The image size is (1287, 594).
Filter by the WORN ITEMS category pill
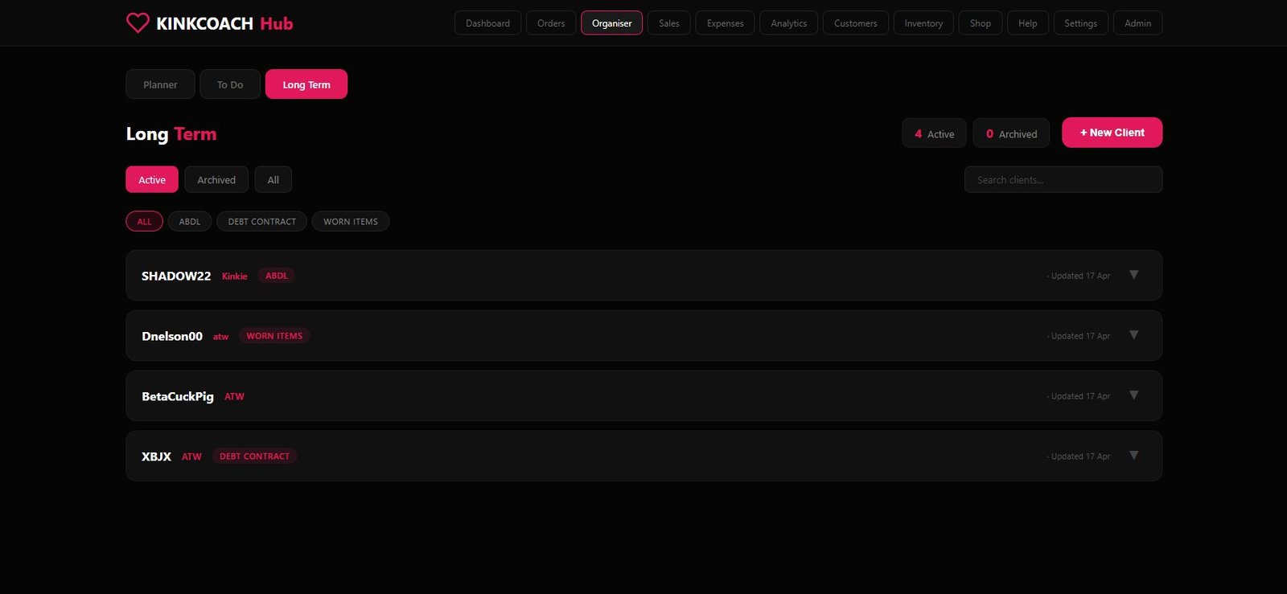click(x=351, y=221)
